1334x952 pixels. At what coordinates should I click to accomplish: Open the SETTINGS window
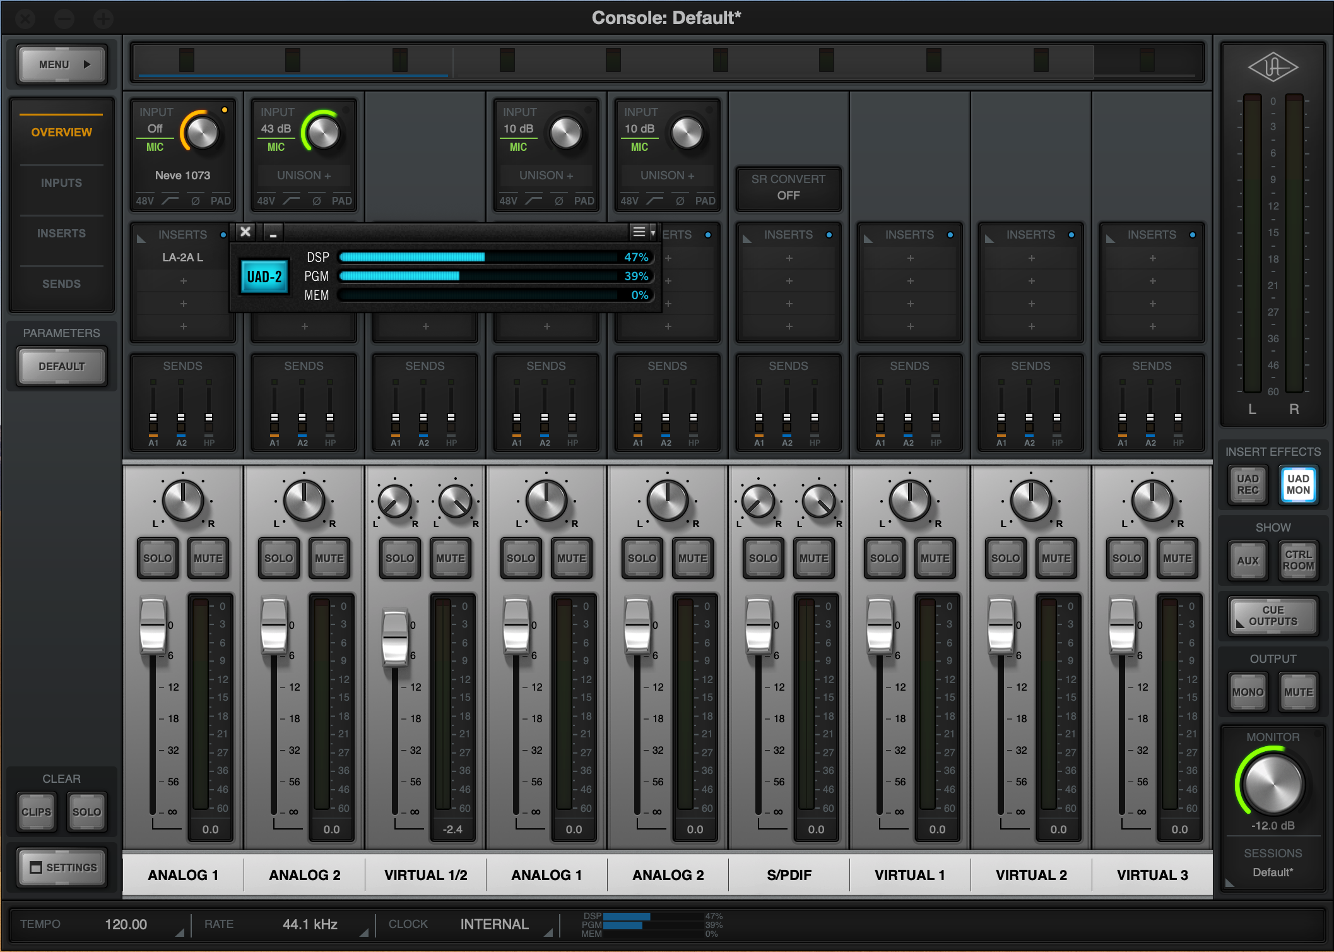(x=62, y=867)
